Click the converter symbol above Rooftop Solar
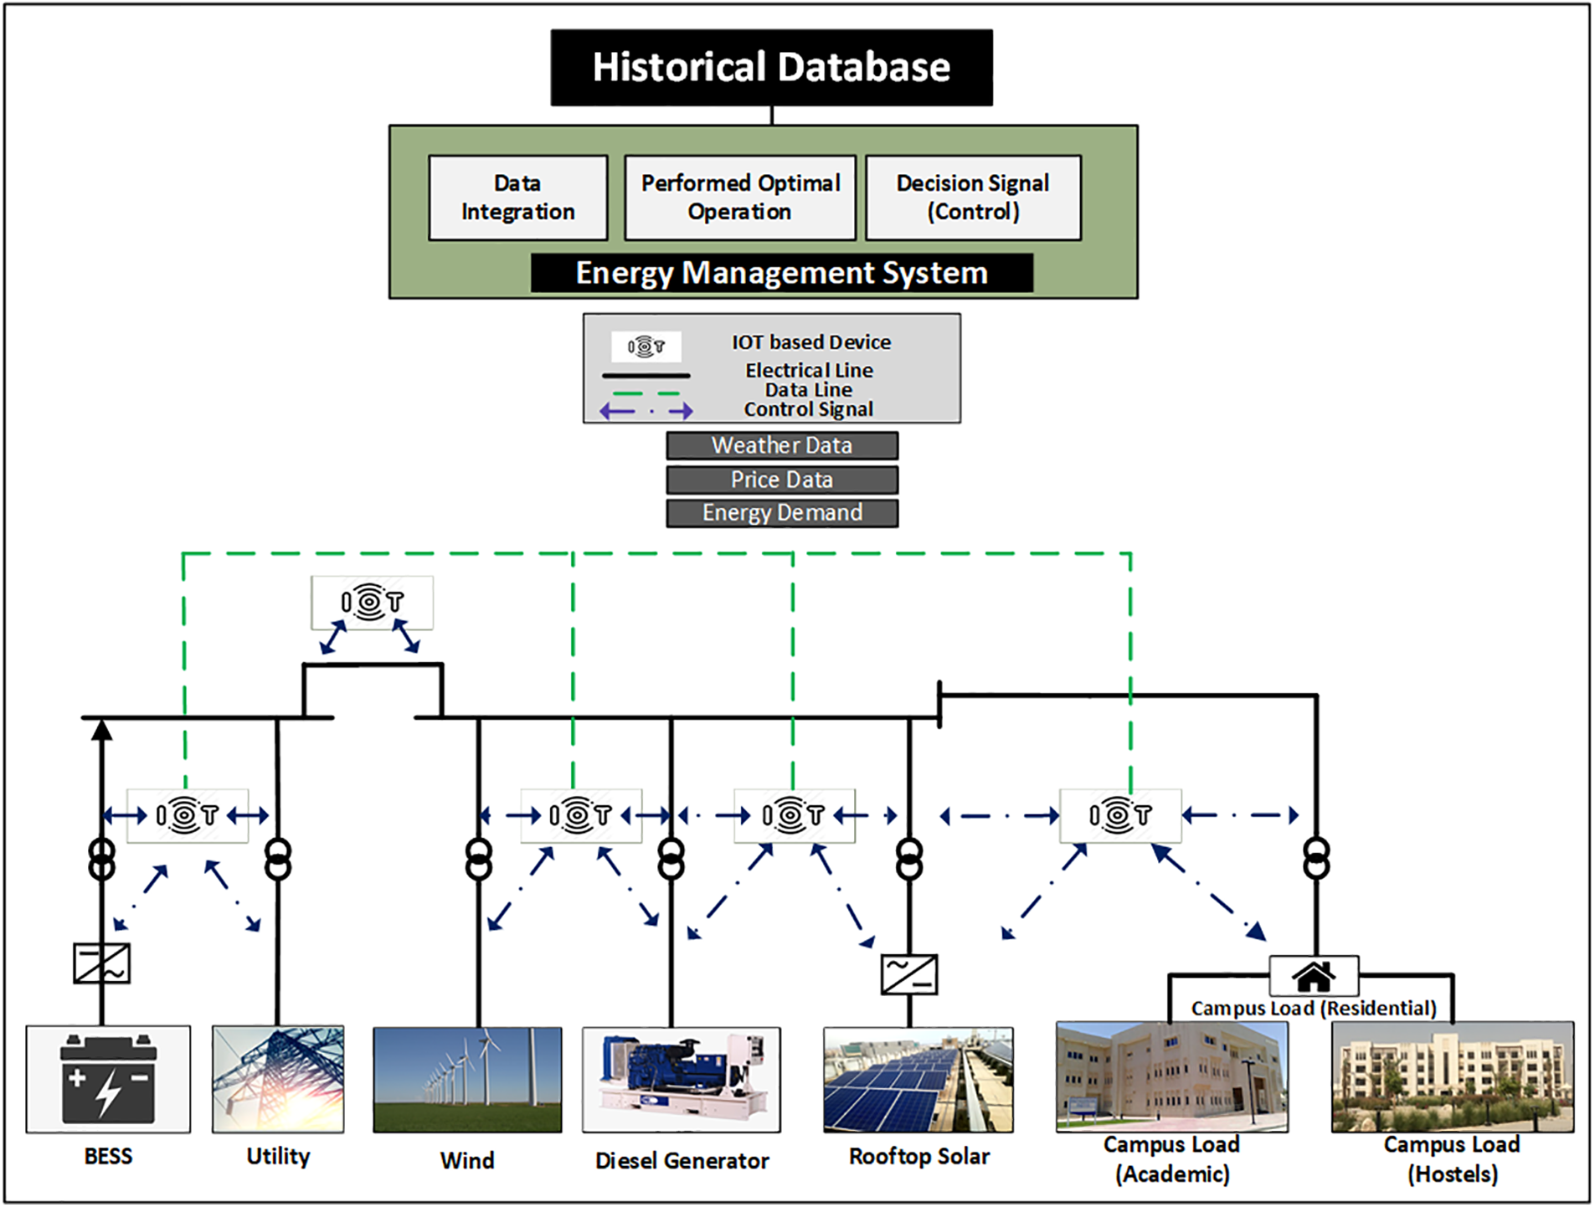 909,974
